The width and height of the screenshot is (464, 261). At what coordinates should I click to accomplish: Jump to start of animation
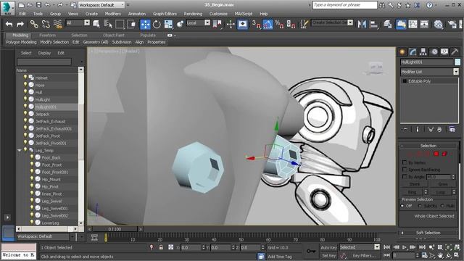point(387,247)
